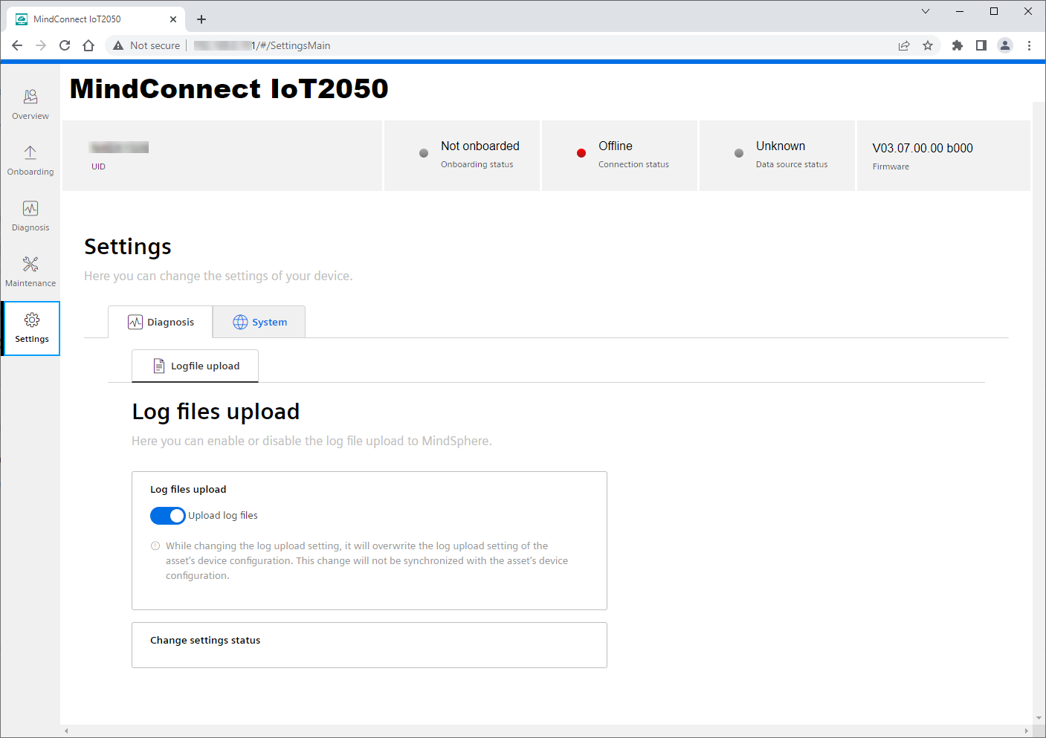Click the Not secure warning icon

[x=118, y=45]
